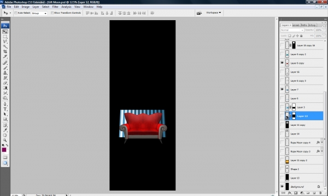Create a new layer from the panel footer
The image size is (328, 196).
point(314,193)
